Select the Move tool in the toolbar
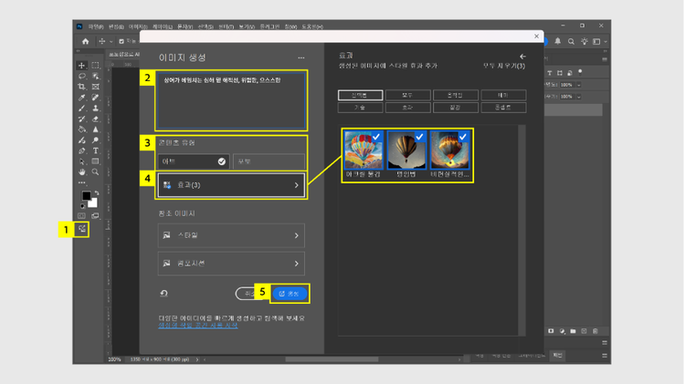This screenshot has width=685, height=384. (81, 66)
